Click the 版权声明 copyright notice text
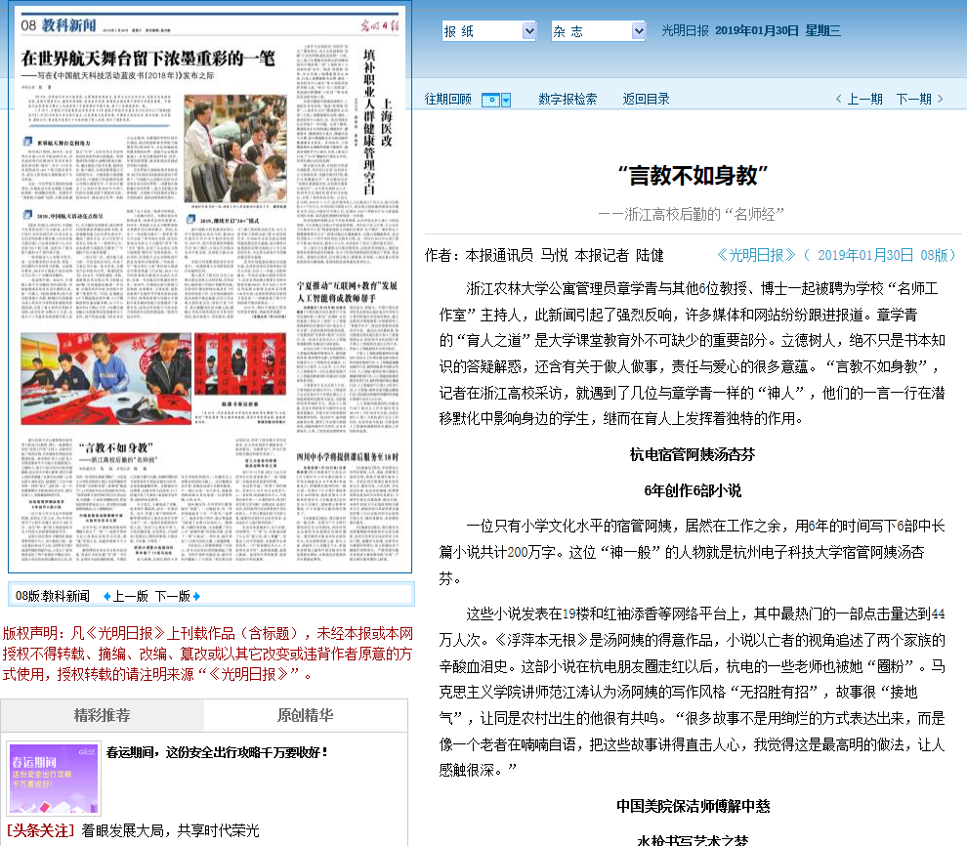Viewport: 967px width, 846px height. [x=208, y=654]
